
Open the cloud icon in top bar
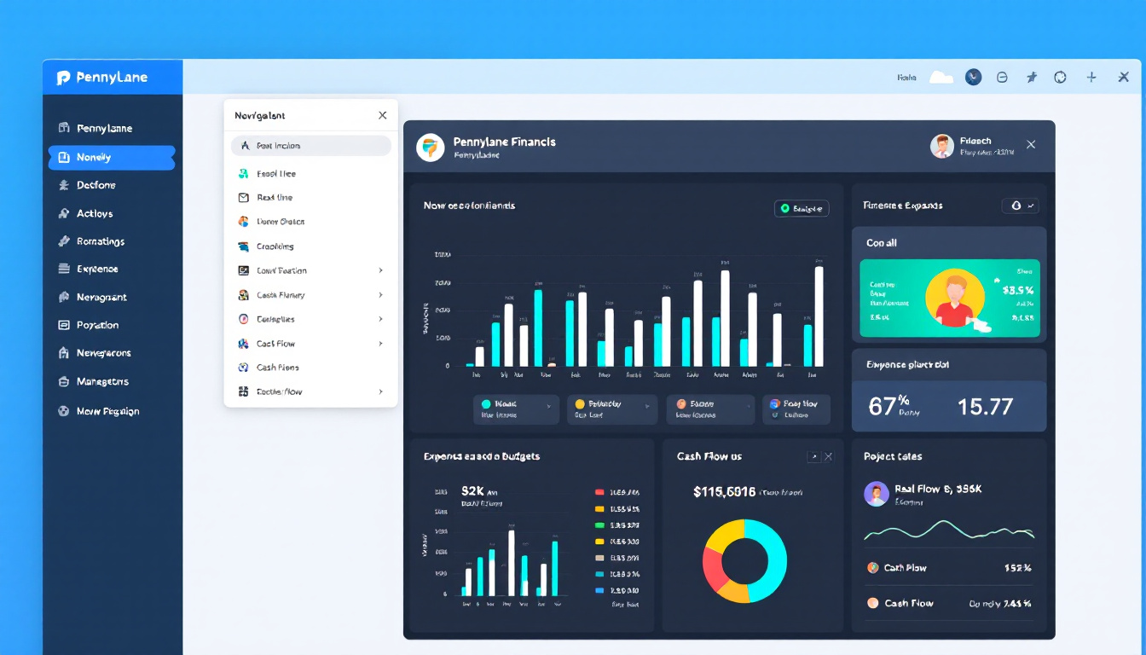[x=941, y=77]
